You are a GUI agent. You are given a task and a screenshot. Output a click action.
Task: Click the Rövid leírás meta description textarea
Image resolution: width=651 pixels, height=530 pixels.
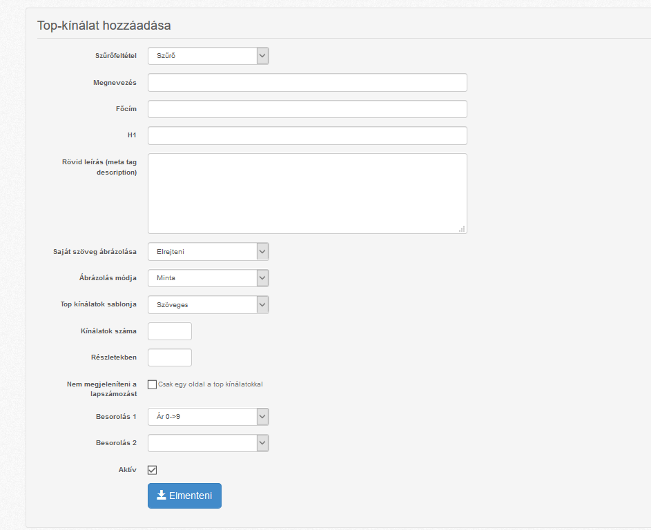308,193
